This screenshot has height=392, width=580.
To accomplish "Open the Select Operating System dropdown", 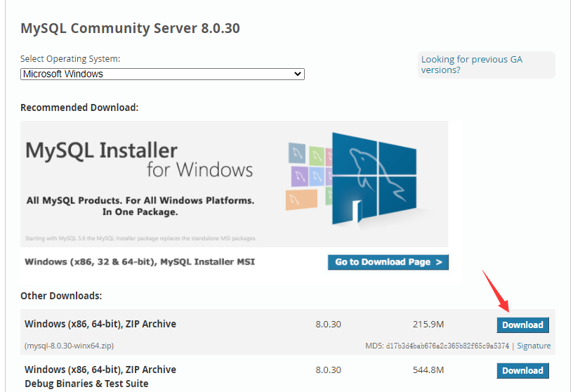I will (x=162, y=74).
